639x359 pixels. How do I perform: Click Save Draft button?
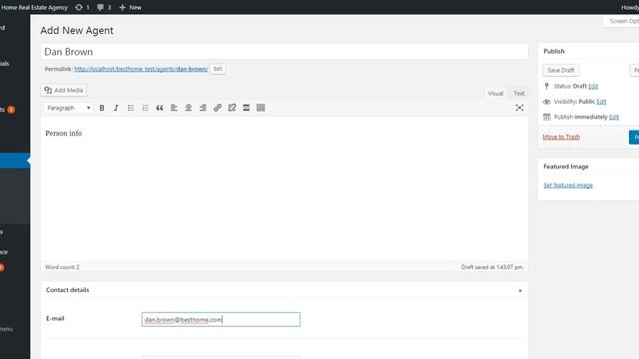pos(561,70)
